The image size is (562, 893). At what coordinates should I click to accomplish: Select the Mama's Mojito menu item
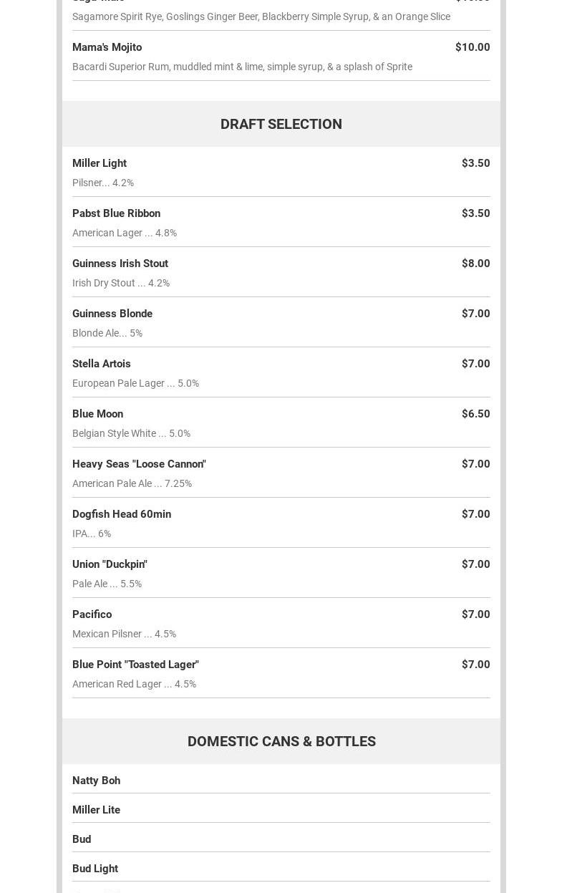pyautogui.click(x=107, y=47)
